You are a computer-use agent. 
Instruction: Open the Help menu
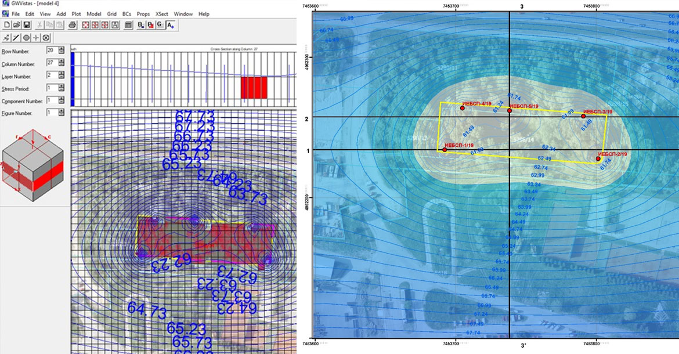204,14
